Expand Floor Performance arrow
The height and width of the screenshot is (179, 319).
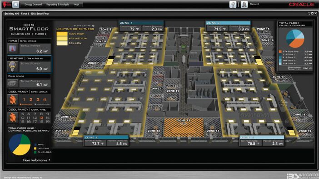(x=49, y=160)
